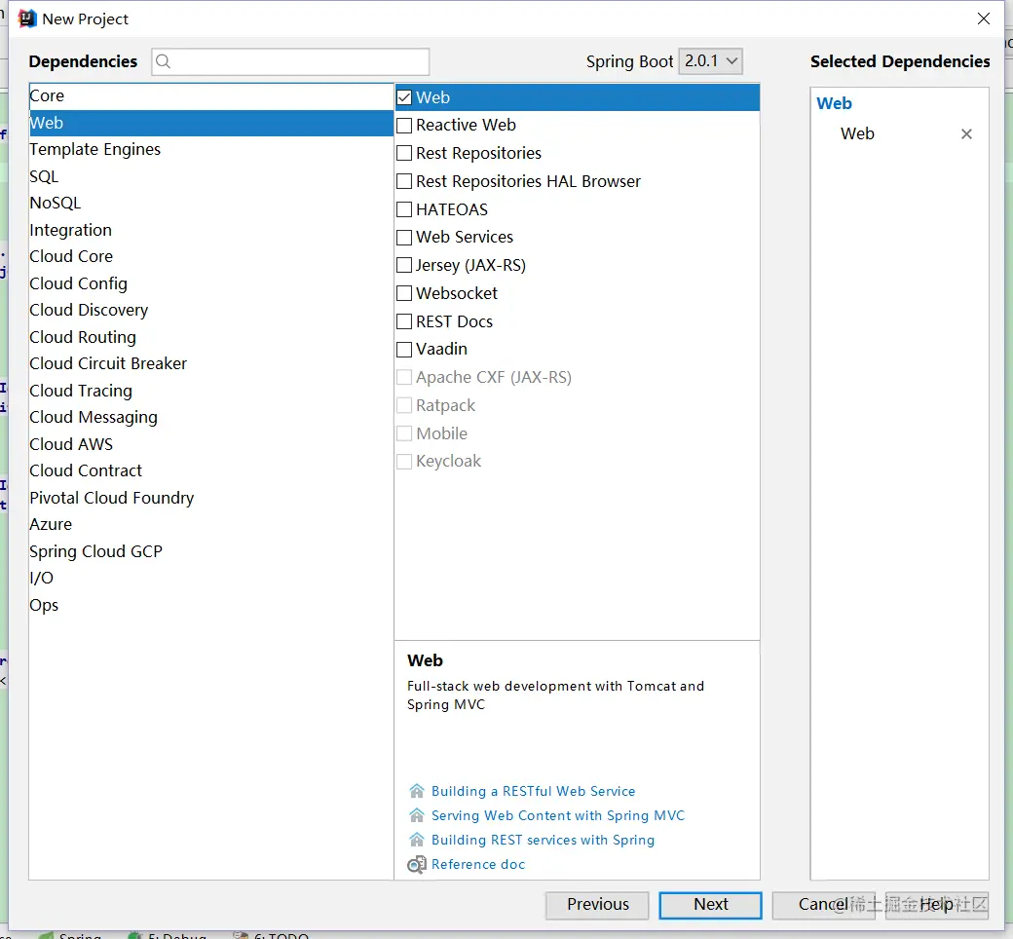
Task: Remove Web from Selected Dependencies with its X
Action: 966,133
